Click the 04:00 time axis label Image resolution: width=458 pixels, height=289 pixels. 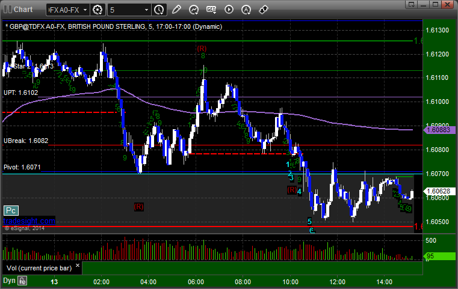pyautogui.click(x=149, y=282)
